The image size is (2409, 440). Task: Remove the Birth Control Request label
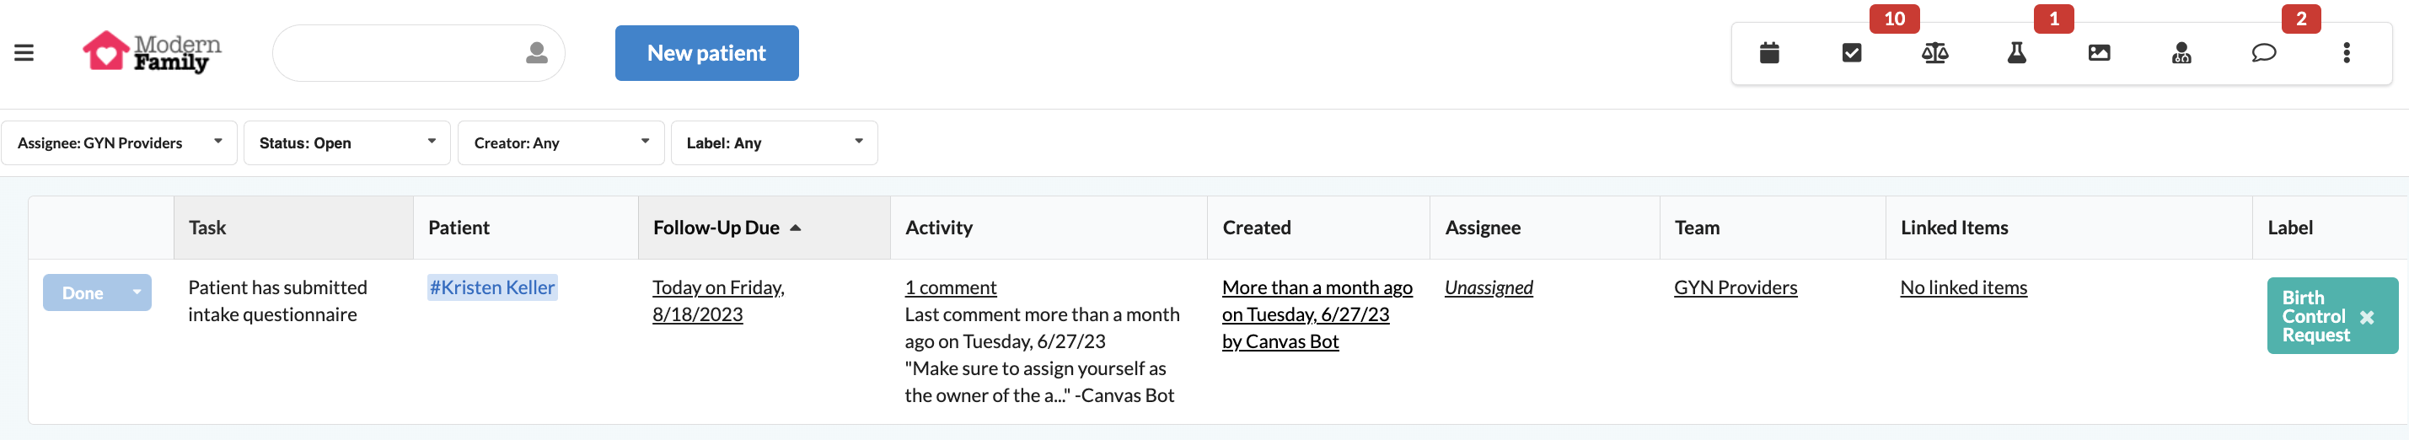(2366, 318)
